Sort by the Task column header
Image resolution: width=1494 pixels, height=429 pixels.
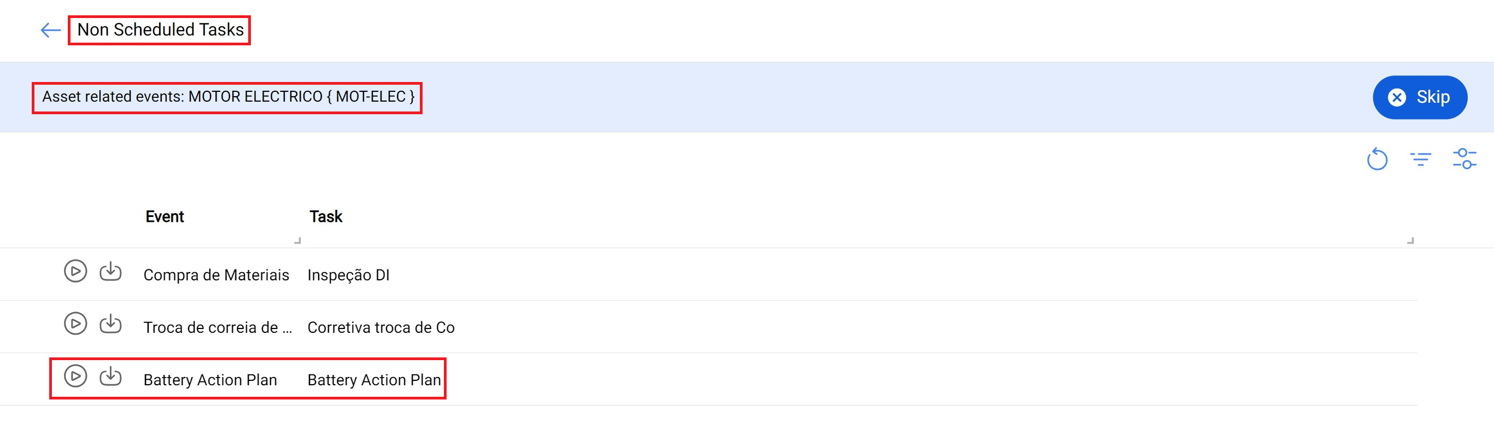tap(325, 217)
